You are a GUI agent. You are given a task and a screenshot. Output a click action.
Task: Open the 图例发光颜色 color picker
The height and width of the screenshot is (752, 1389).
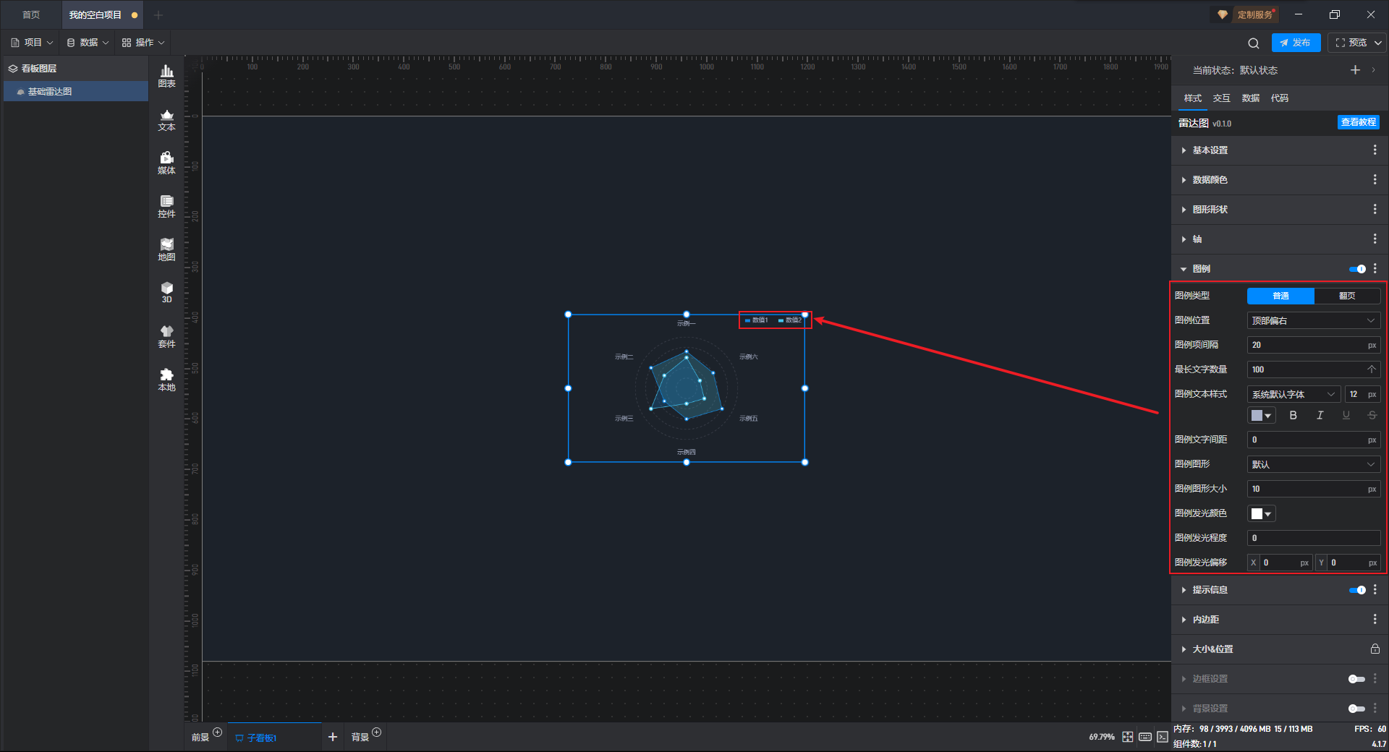click(x=1261, y=513)
